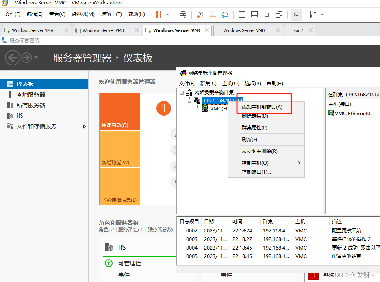
Task: Enter full screen mode via toolbar icon
Action: (266, 15)
